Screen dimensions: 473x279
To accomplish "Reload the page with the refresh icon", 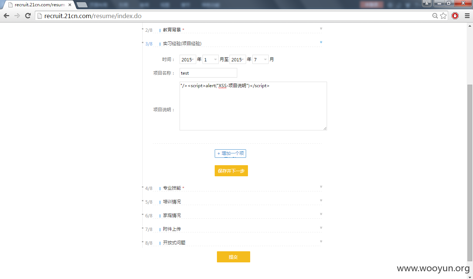I will pos(28,16).
